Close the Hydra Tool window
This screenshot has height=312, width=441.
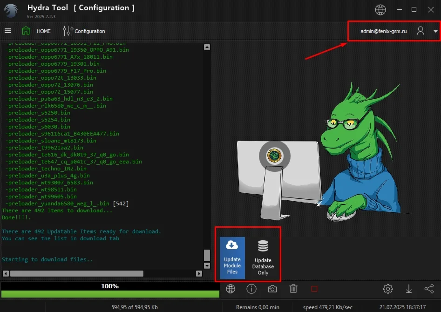coord(431,10)
